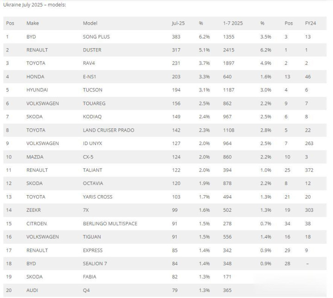Select the HONDA make cell
The width and height of the screenshot is (333, 298).
(x=35, y=77)
